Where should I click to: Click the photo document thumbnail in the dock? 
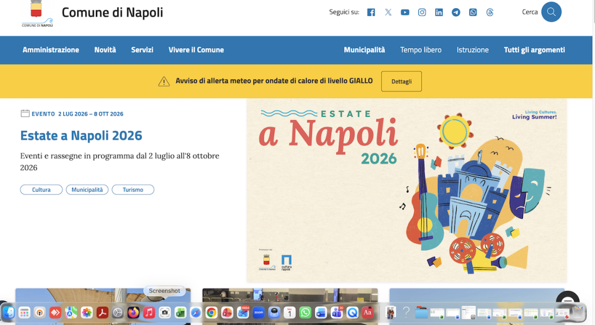click(x=390, y=312)
